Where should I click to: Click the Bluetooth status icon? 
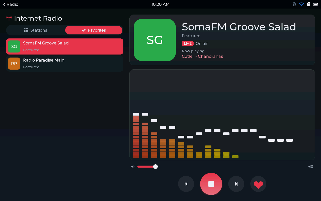click(x=294, y=4)
